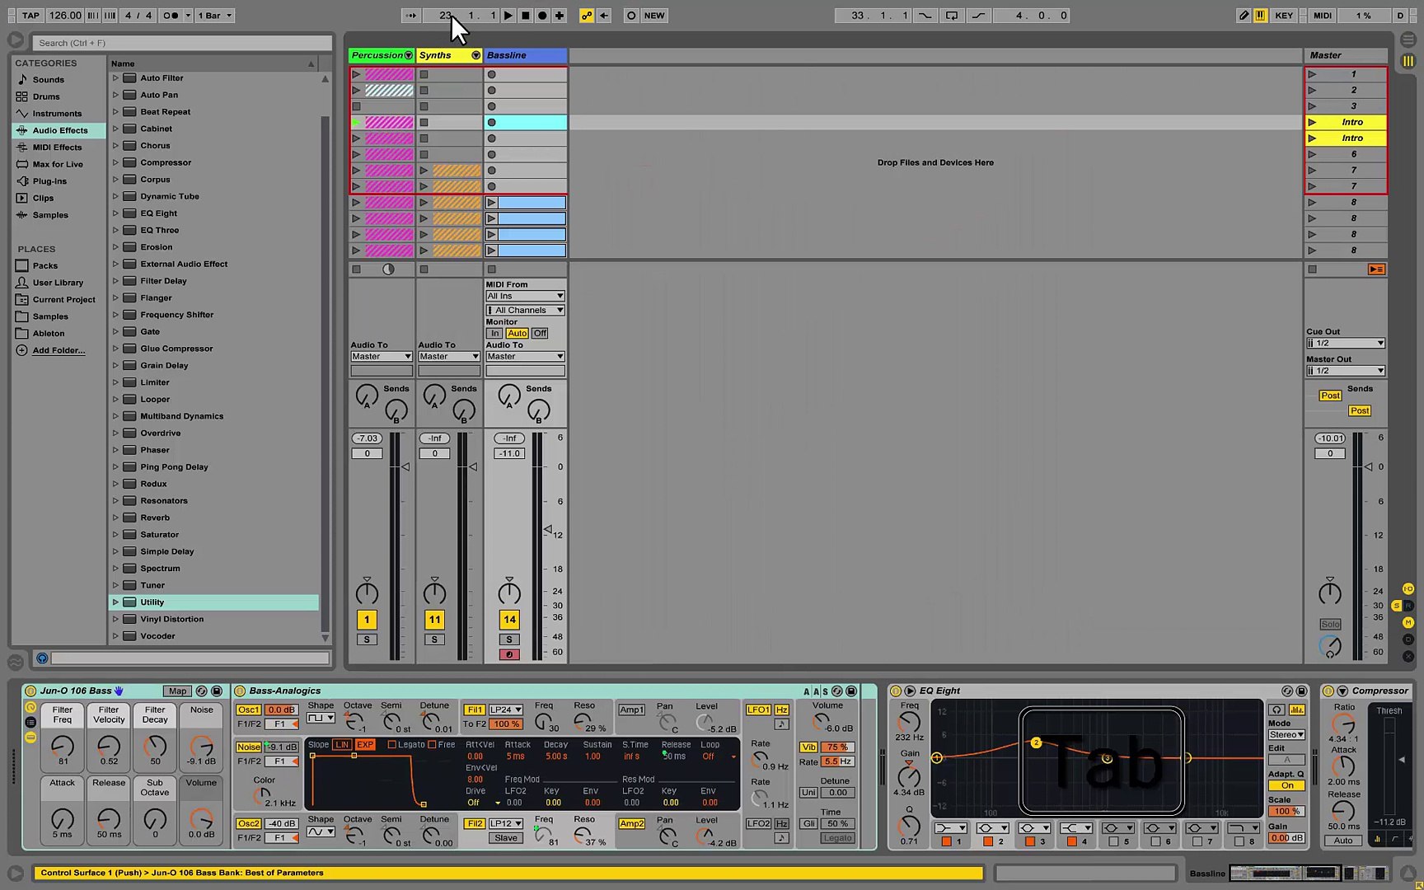Open the Cue Out dropdown

pos(1346,344)
